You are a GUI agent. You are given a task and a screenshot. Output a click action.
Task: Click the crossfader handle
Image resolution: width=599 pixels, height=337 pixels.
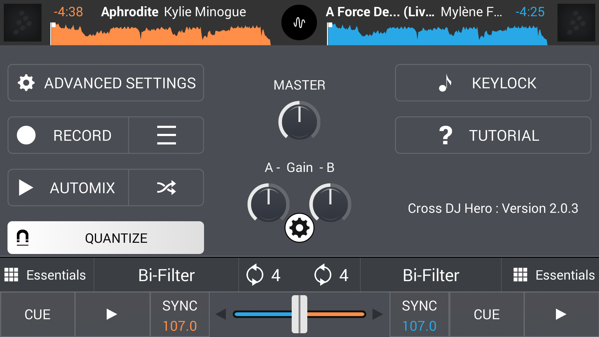click(299, 314)
